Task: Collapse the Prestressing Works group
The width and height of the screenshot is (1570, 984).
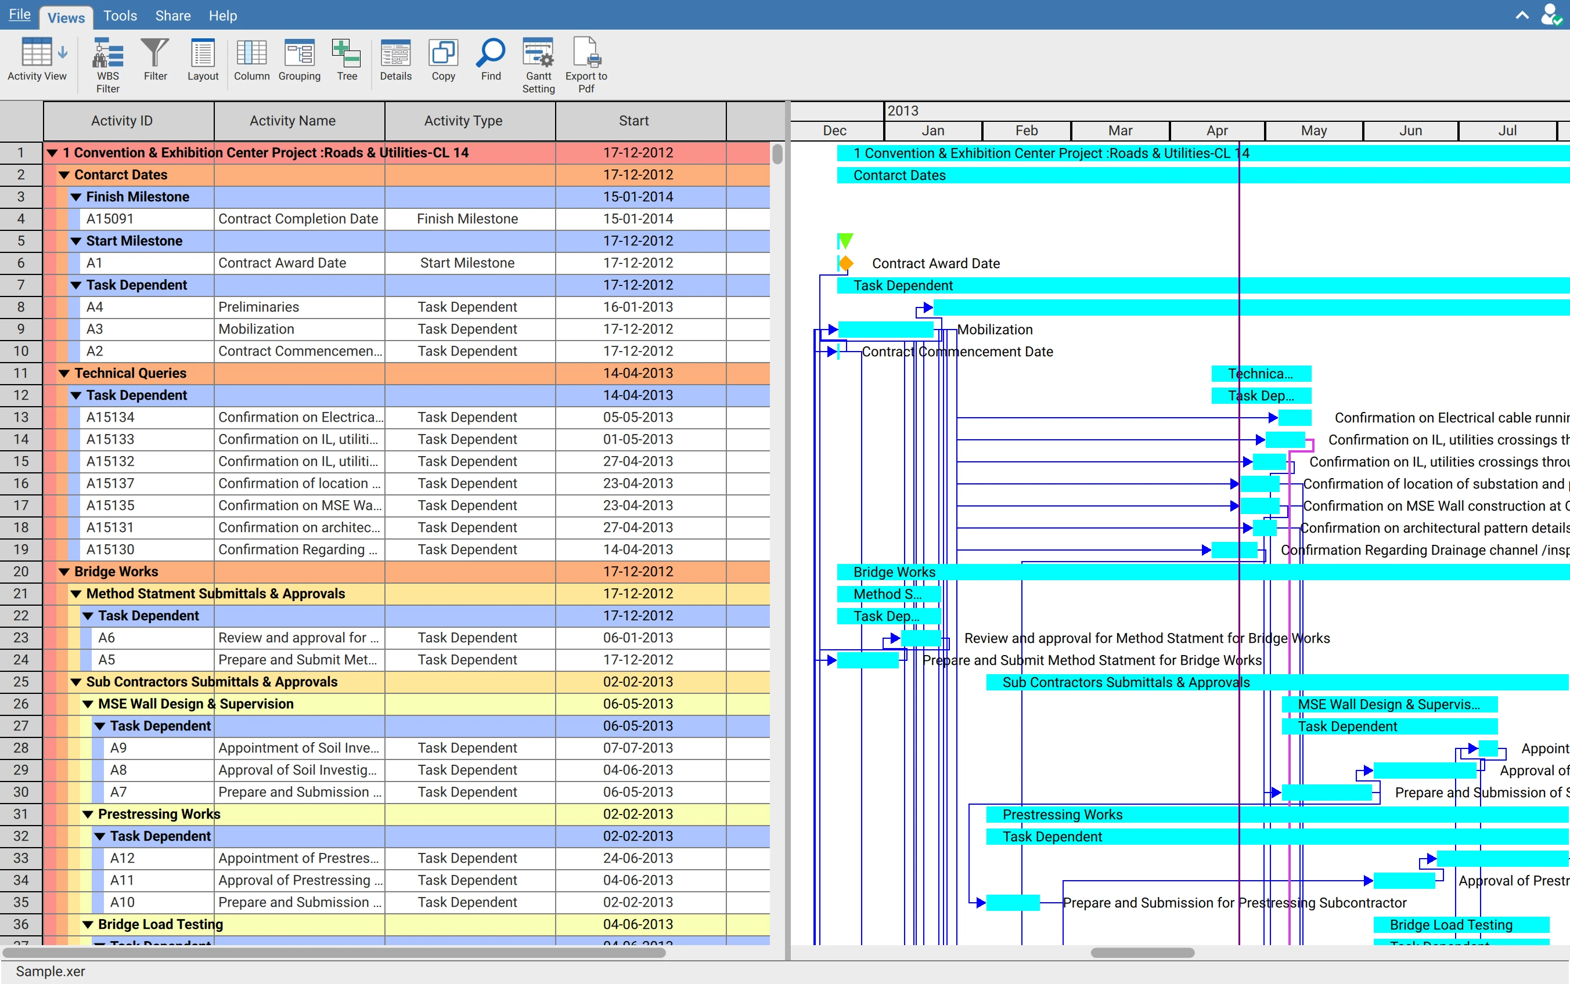Action: (87, 815)
